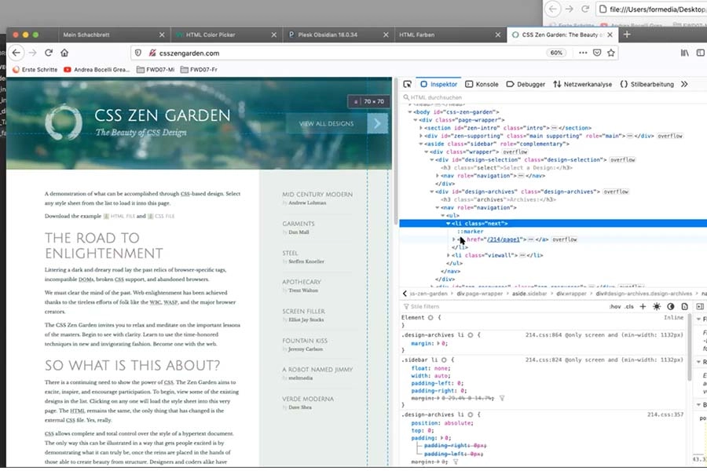Toggle the .hov pseudo-class panel
Viewport: 707px width, 471px height.
pos(614,306)
